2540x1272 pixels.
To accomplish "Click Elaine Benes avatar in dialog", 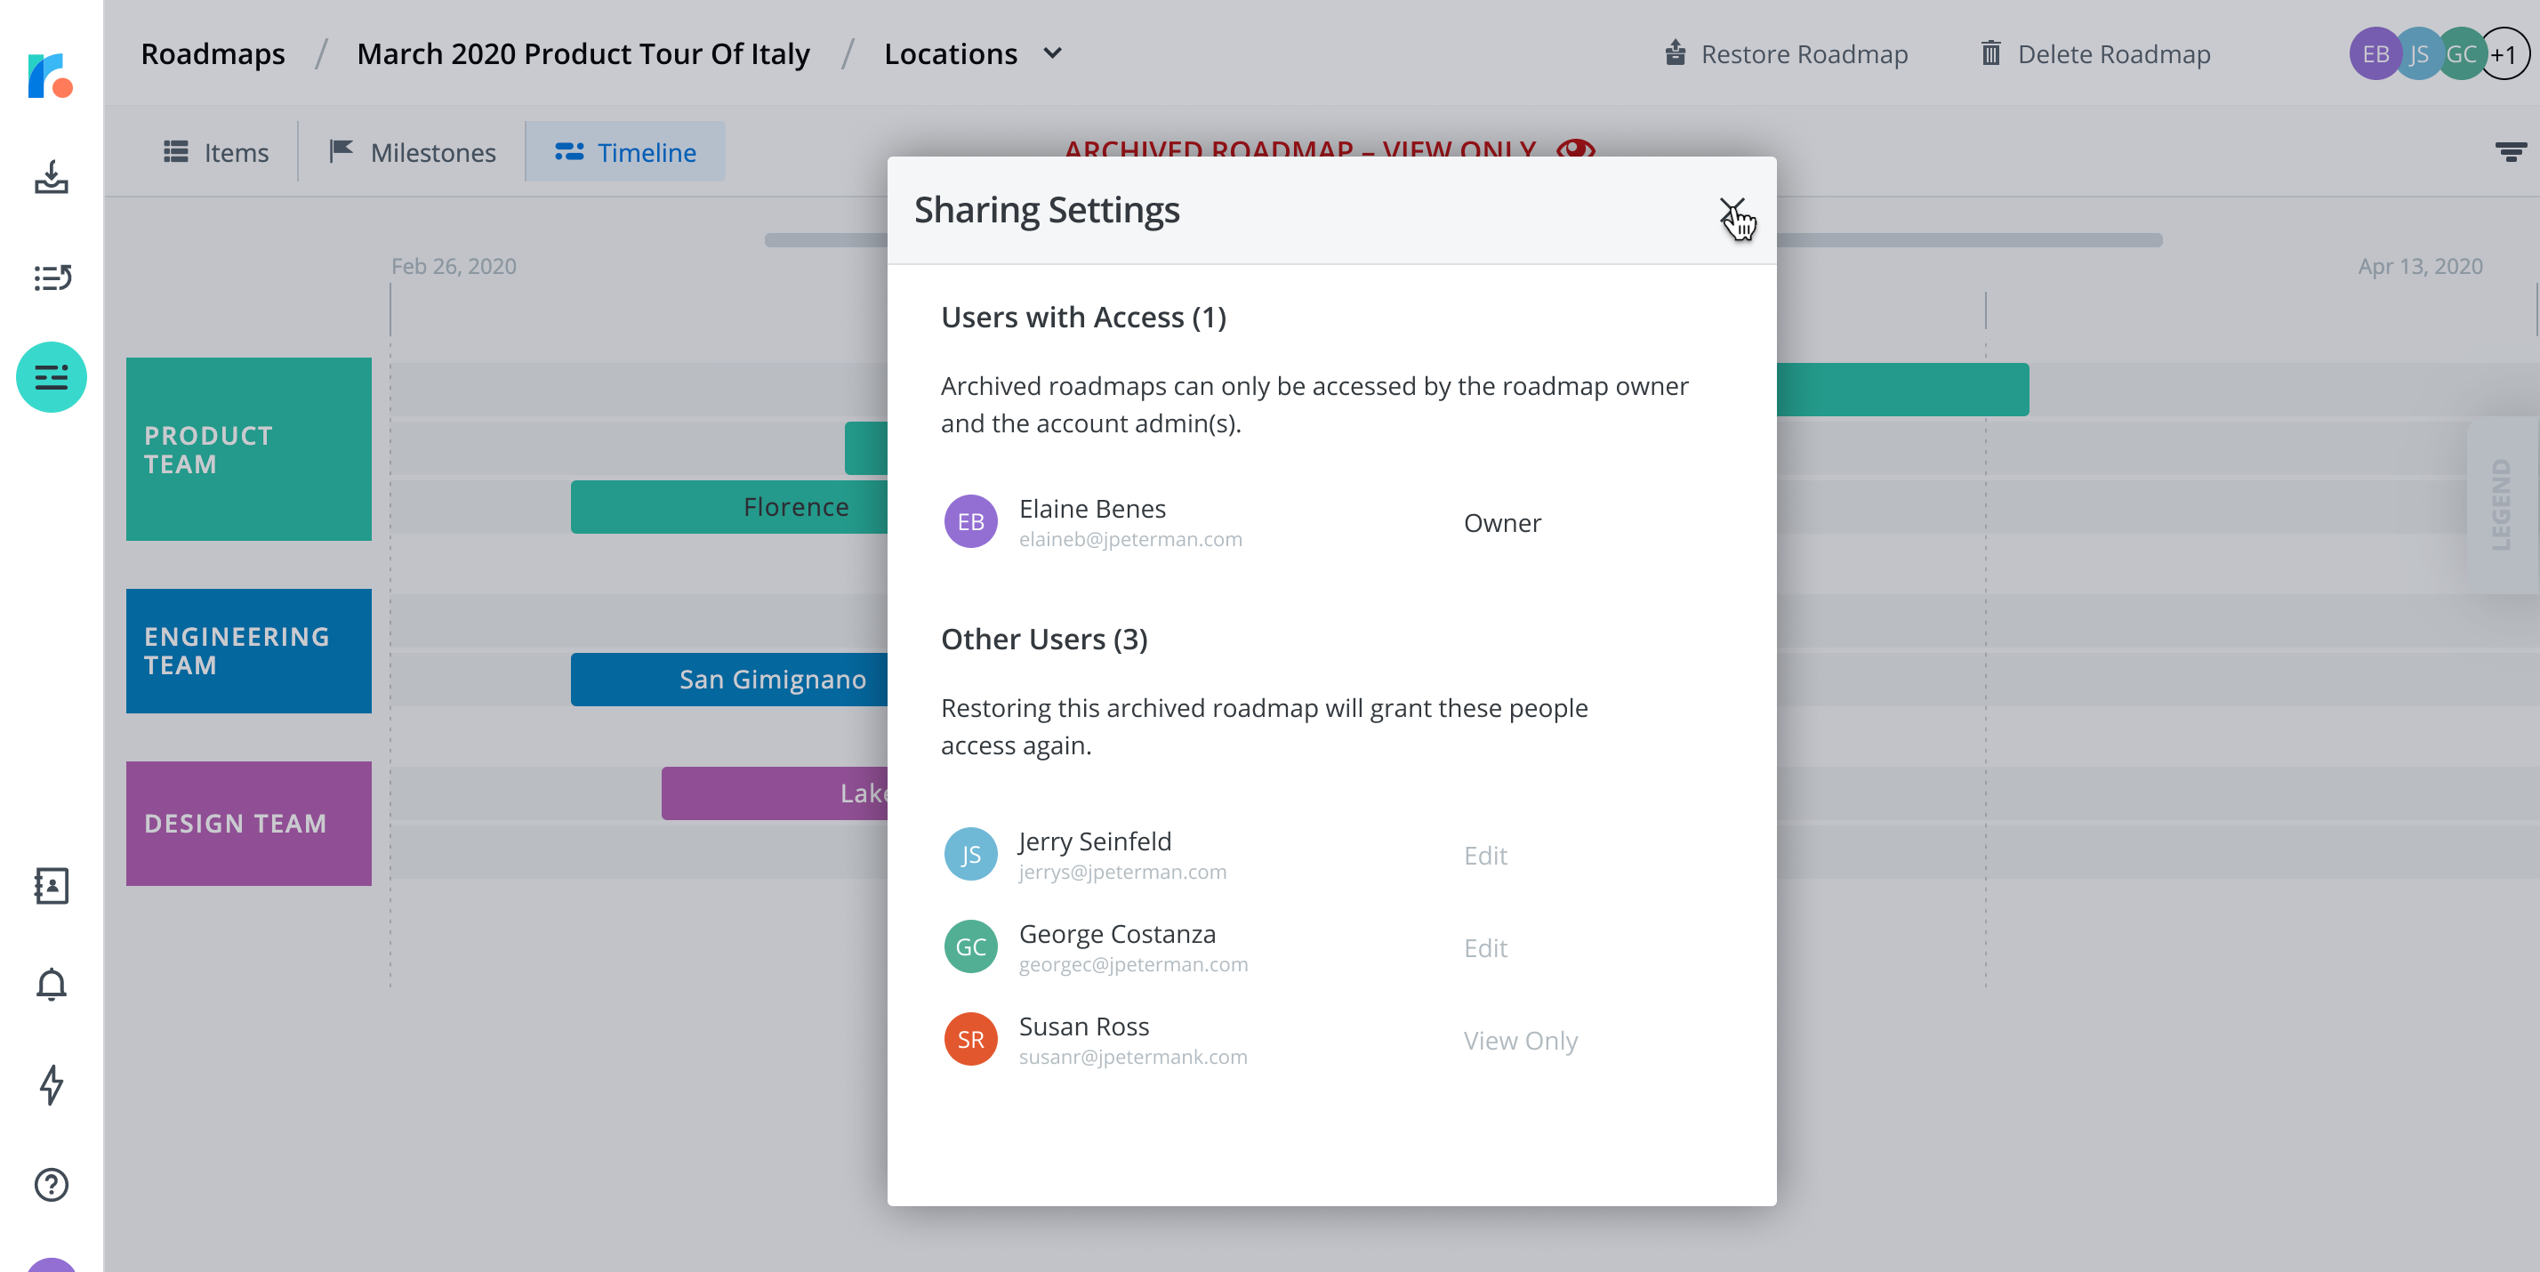I will [x=970, y=521].
